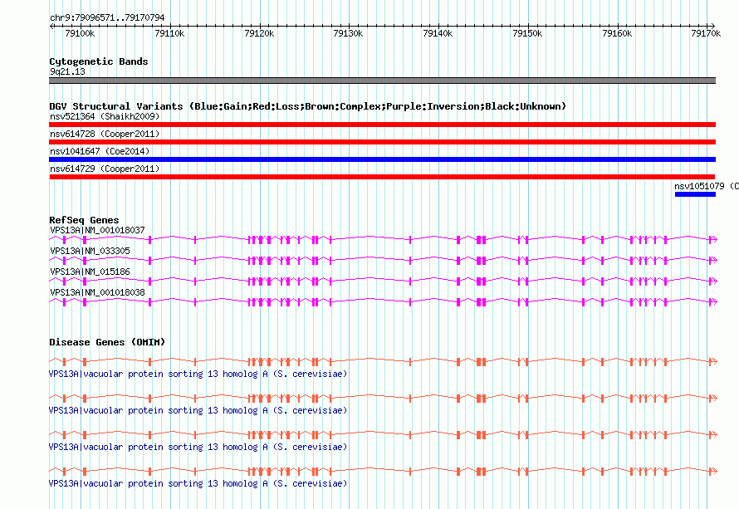The width and height of the screenshot is (739, 509).
Task: Open the bottommost OMIM VPS13A vacuolar protein label
Action: click(x=198, y=483)
